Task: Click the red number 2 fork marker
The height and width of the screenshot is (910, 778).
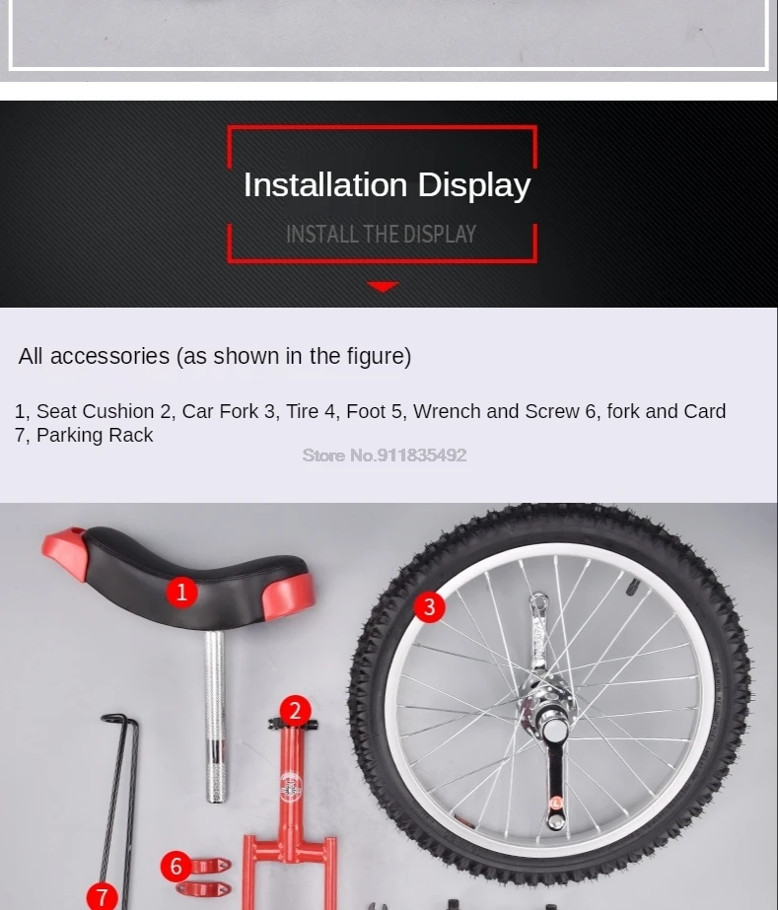Action: click(x=295, y=711)
